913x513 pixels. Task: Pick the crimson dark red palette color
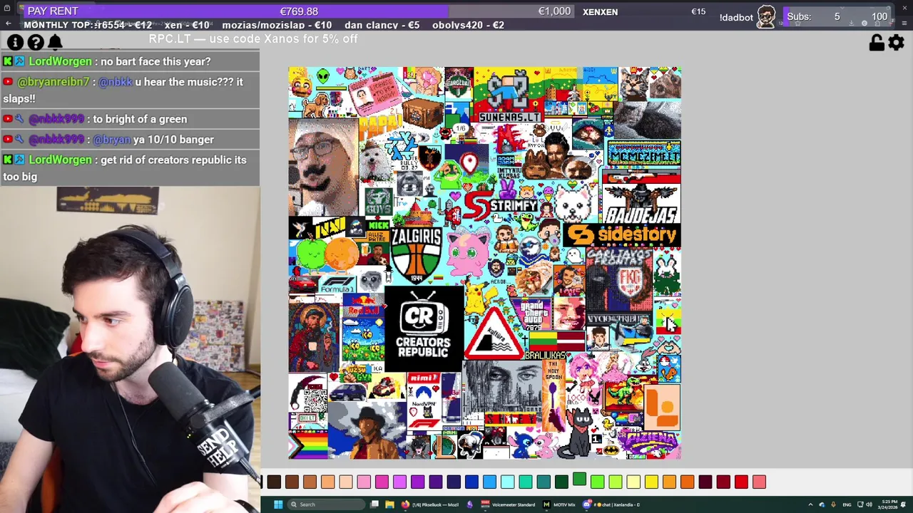(x=723, y=482)
